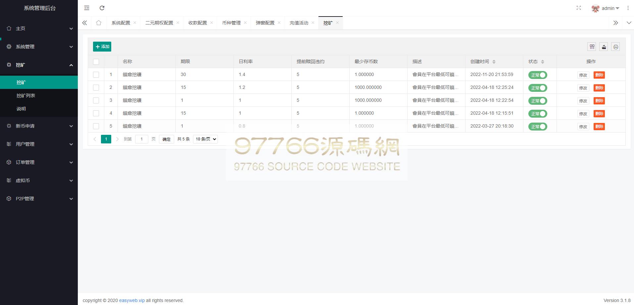
Task: Switch to the 充值活动 tab
Action: [x=299, y=23]
